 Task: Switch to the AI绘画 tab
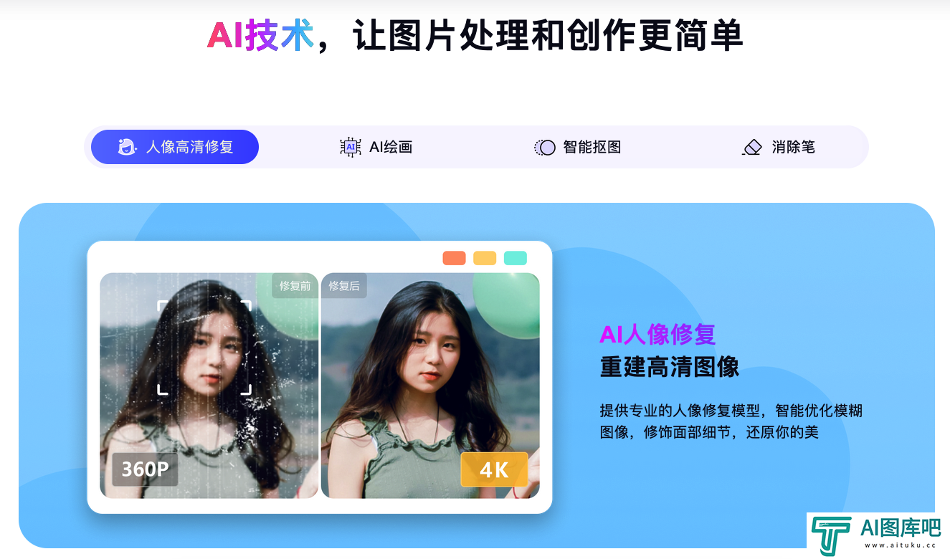376,147
